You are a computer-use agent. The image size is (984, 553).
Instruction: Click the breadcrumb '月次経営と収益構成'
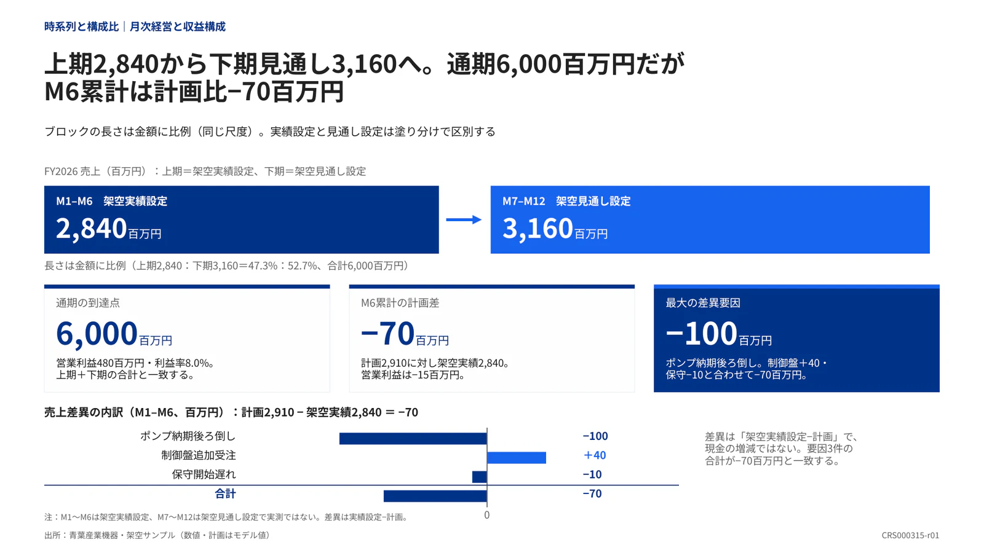[x=177, y=26]
